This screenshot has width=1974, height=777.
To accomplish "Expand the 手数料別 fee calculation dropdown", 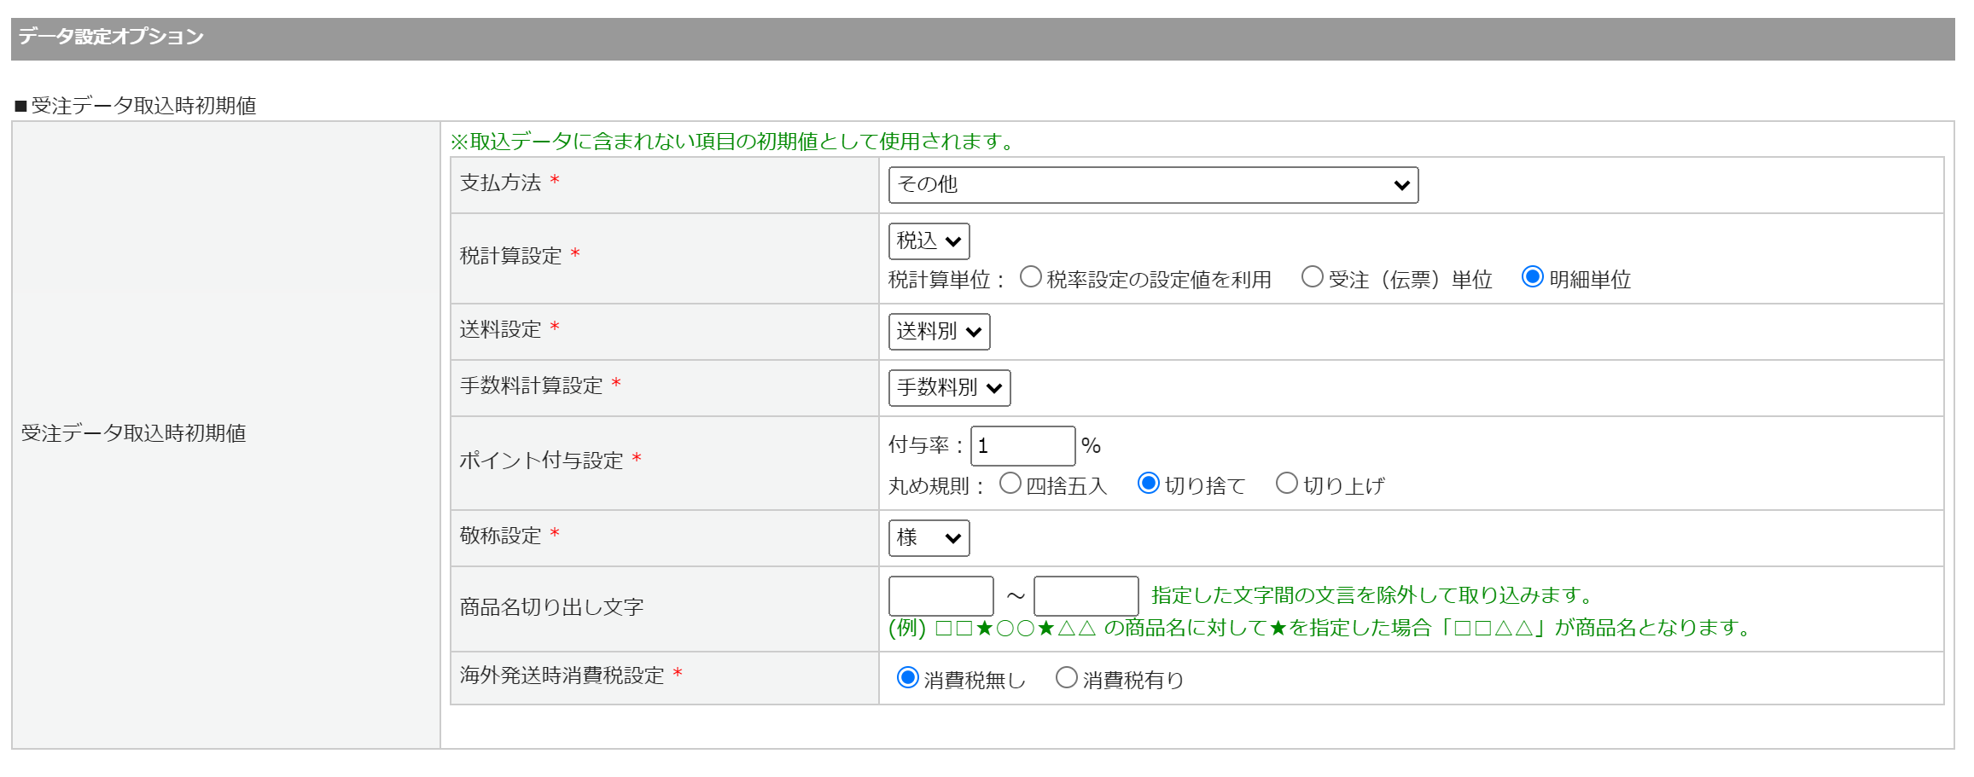I will (949, 388).
